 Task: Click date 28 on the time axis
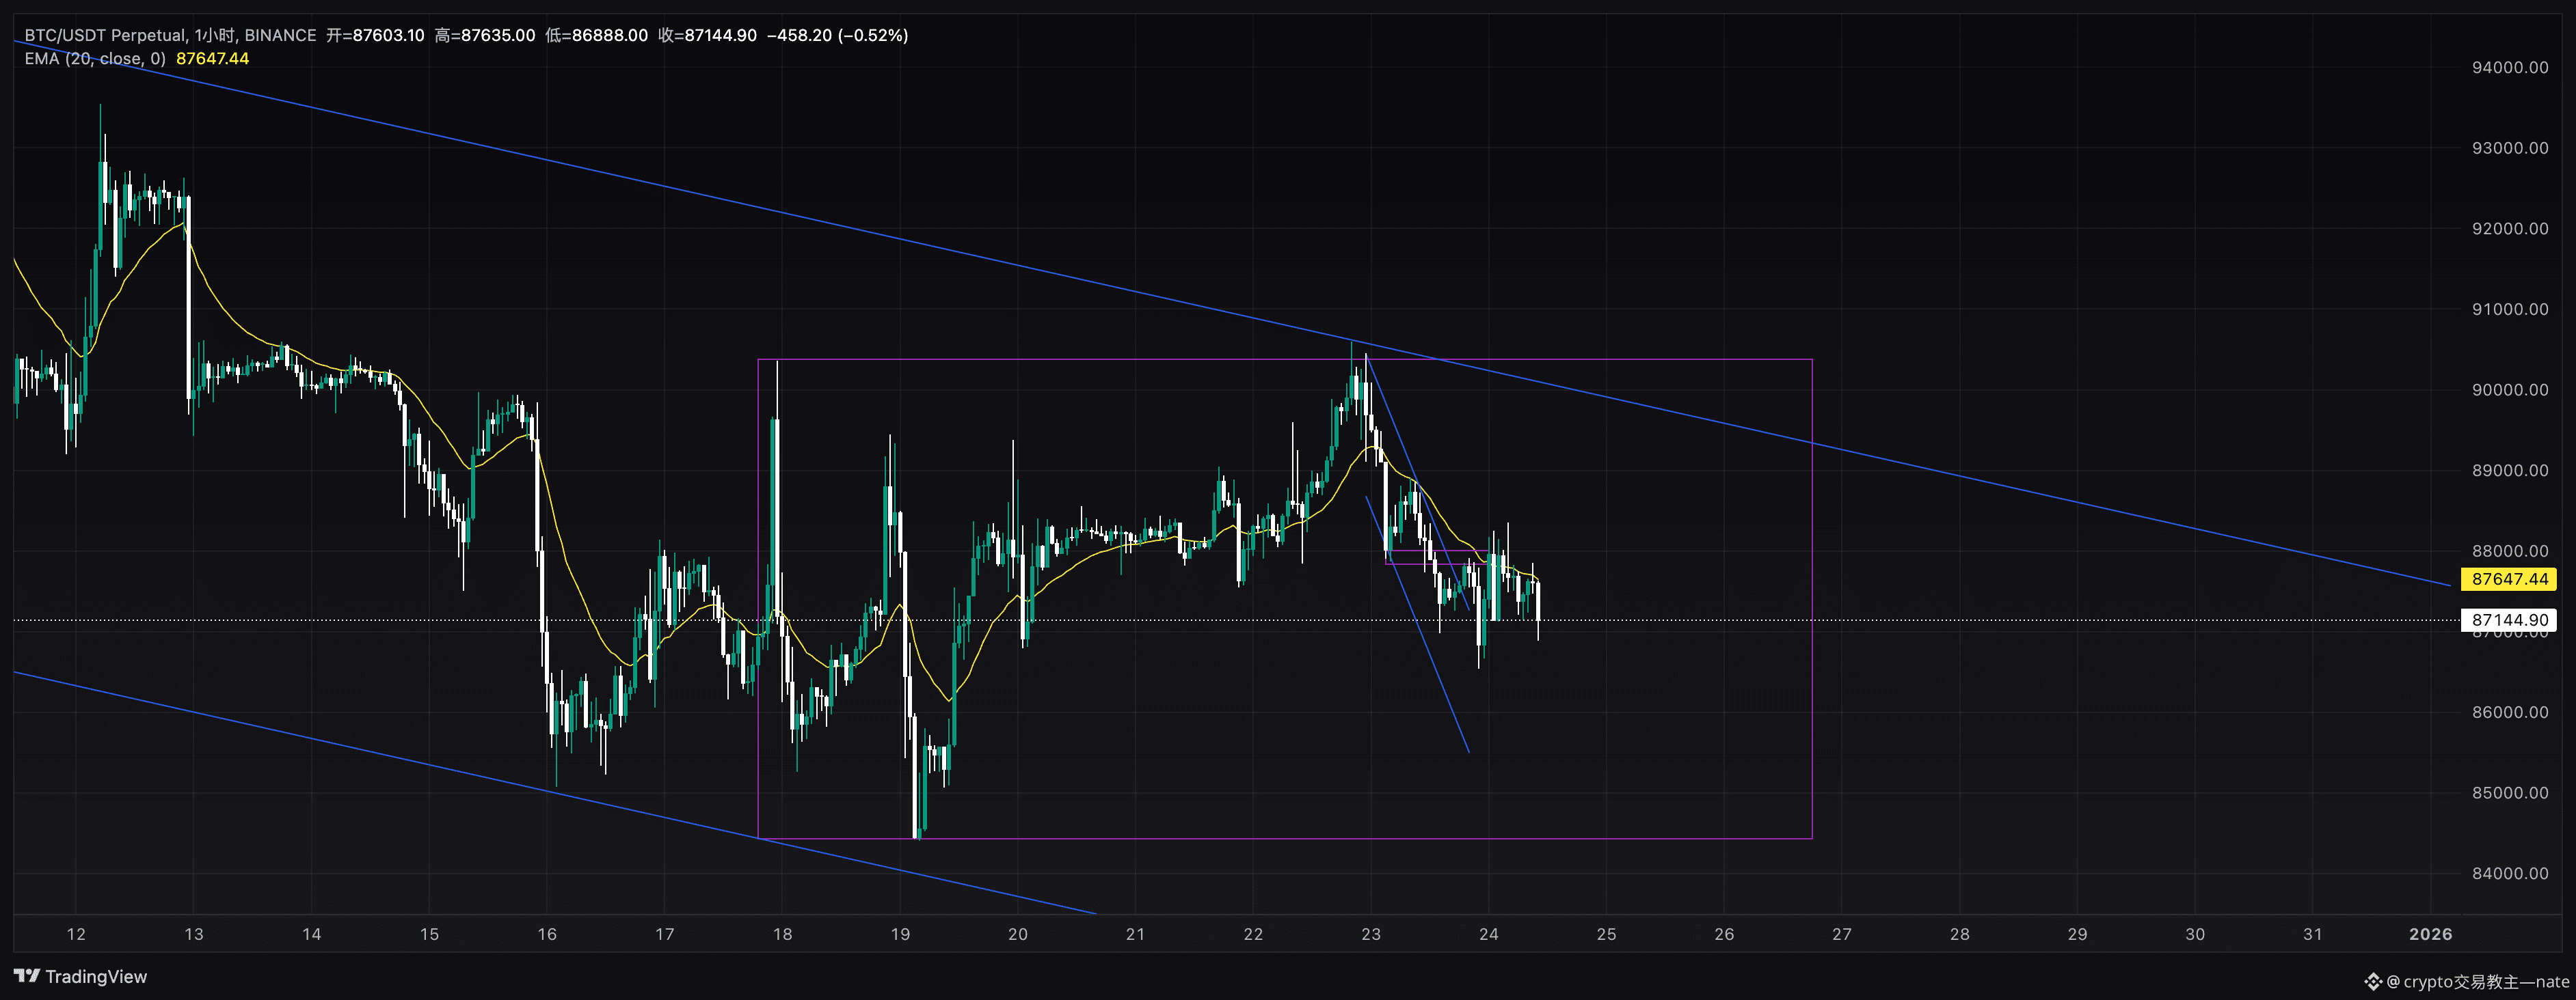[x=1960, y=934]
